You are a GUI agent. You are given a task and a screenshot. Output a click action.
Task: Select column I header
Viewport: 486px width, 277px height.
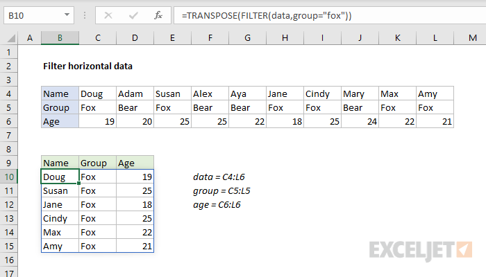click(322, 38)
